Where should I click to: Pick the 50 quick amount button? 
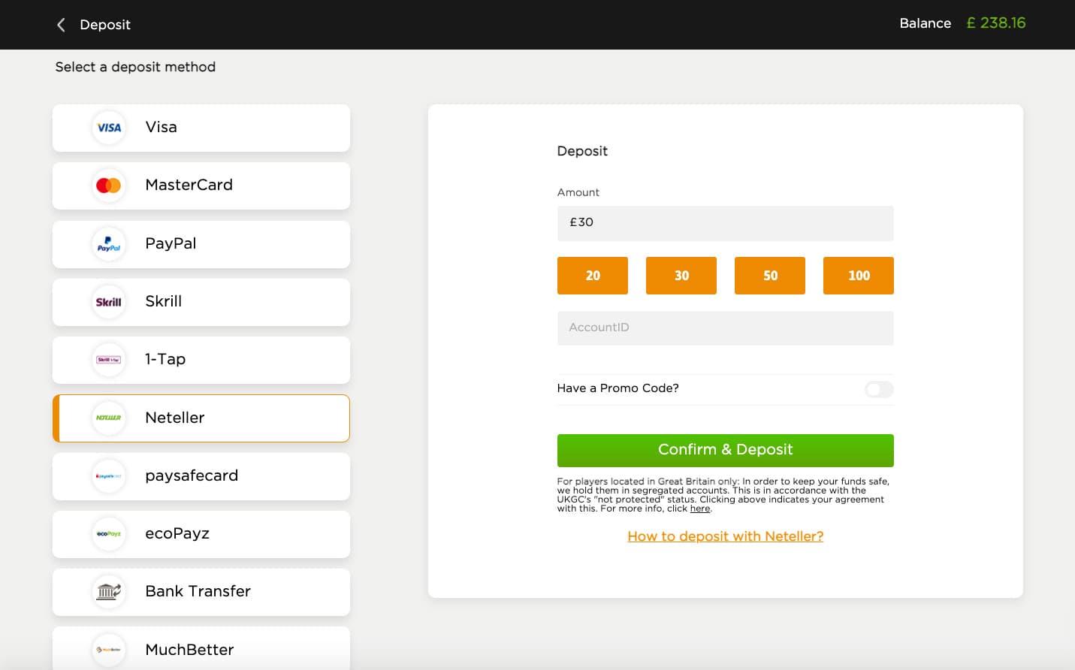(770, 276)
